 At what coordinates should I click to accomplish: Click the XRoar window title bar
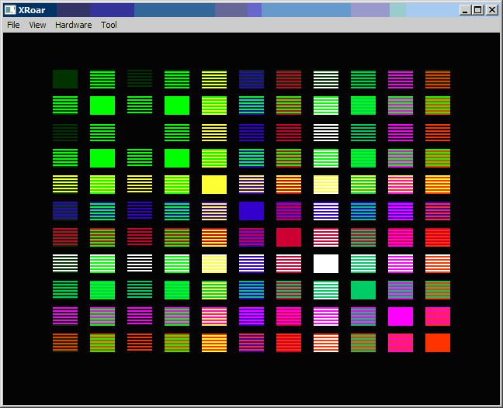[233, 10]
